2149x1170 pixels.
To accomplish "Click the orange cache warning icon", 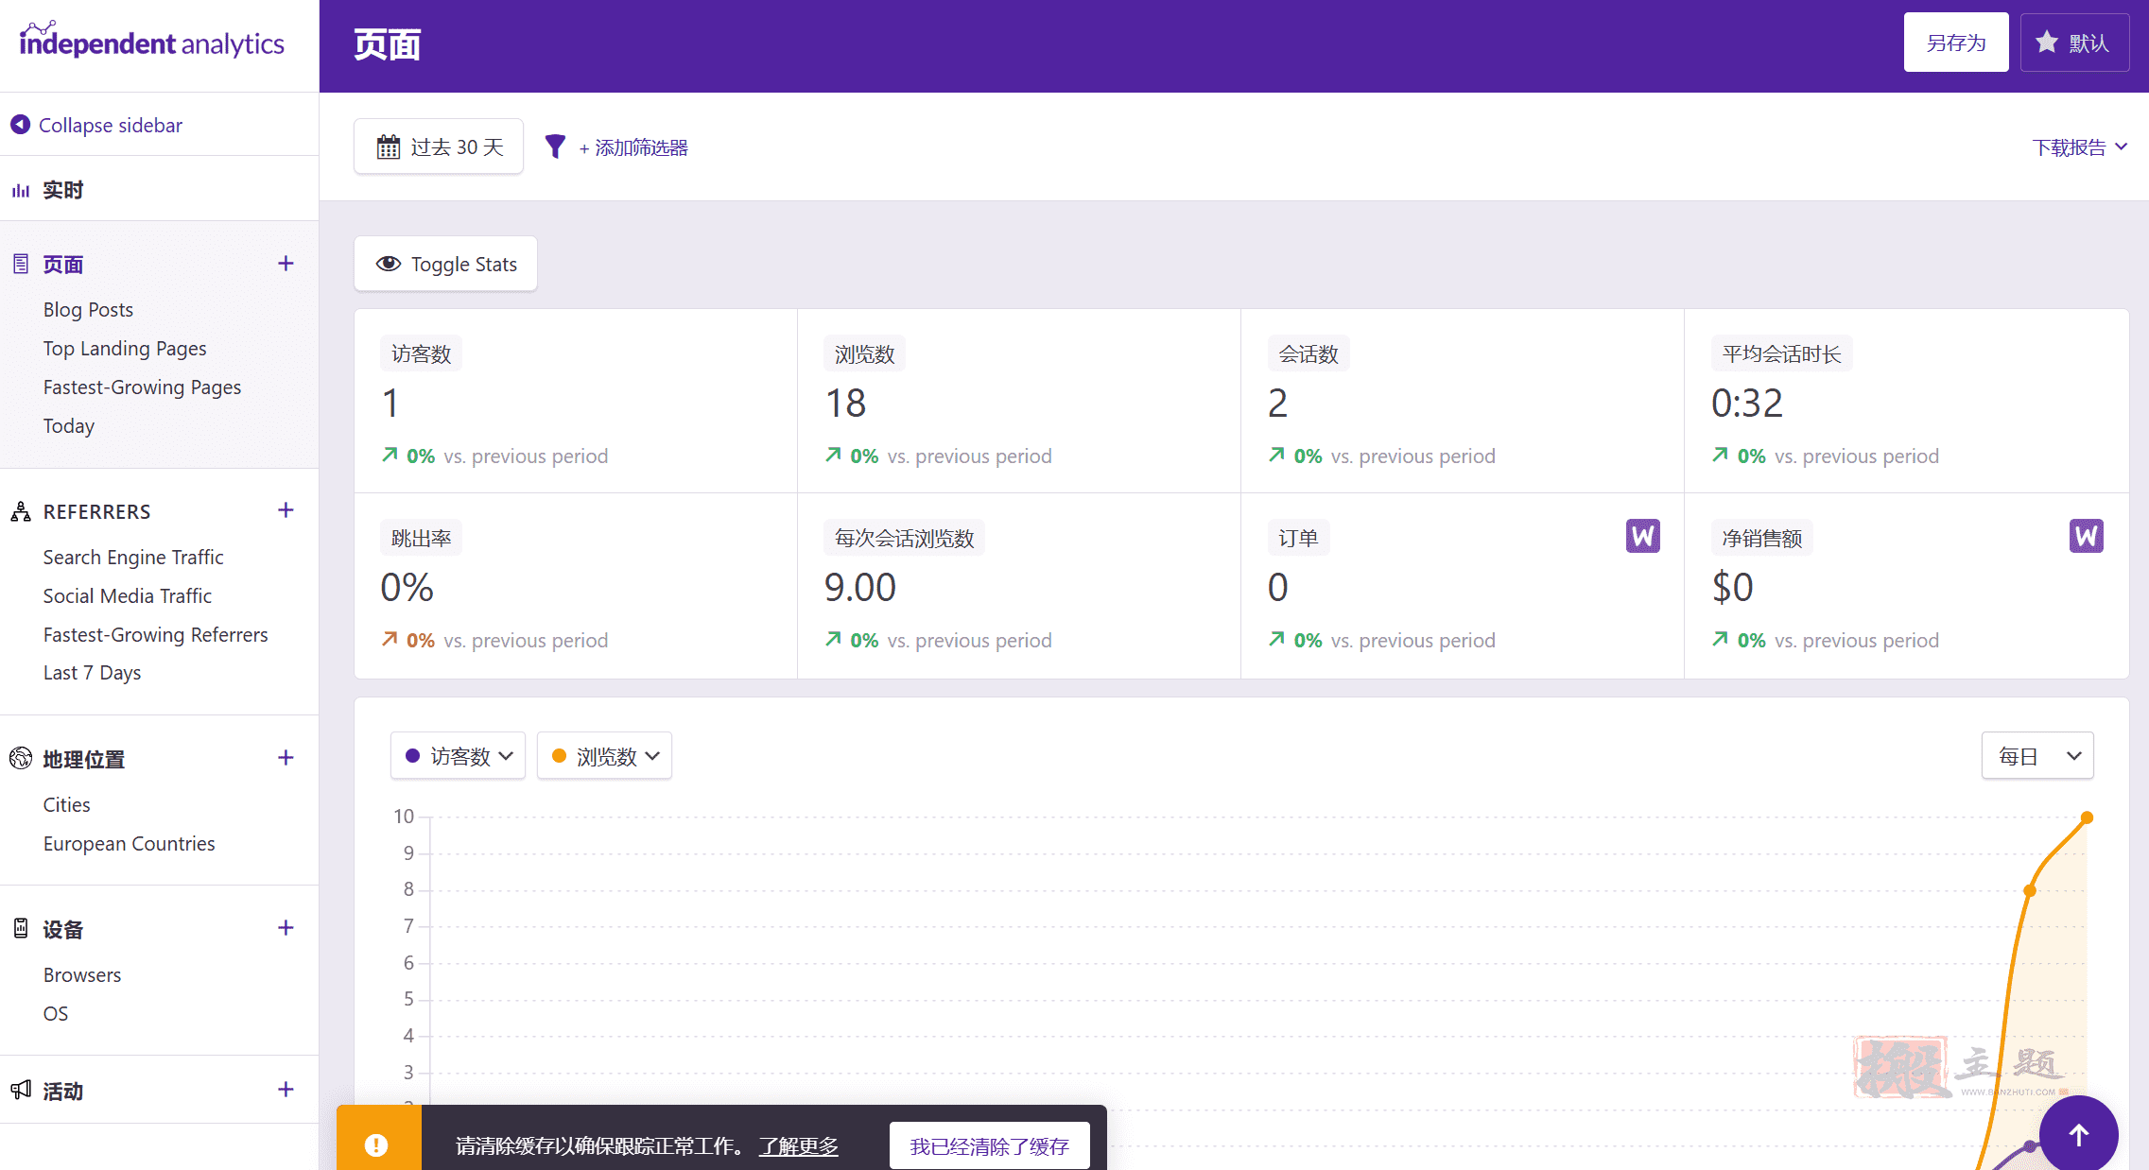I will (376, 1145).
